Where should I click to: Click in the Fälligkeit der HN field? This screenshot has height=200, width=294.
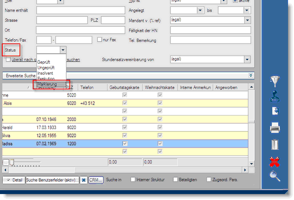click(x=210, y=30)
